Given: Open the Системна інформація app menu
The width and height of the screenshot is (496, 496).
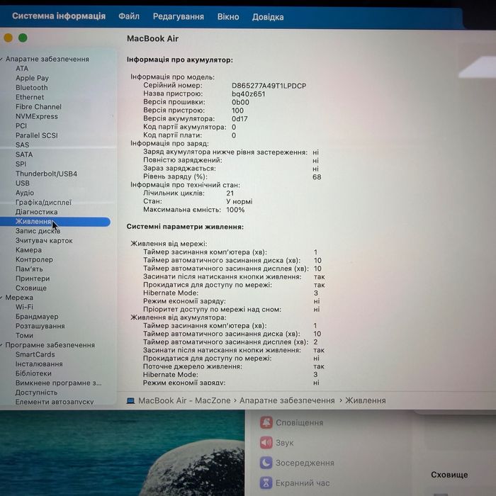Looking at the screenshot, I should tap(59, 16).
